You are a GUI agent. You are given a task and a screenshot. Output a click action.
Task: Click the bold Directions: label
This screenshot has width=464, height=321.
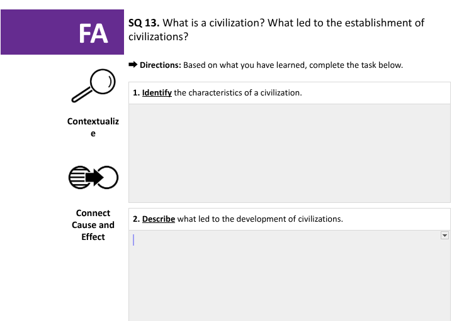point(160,65)
